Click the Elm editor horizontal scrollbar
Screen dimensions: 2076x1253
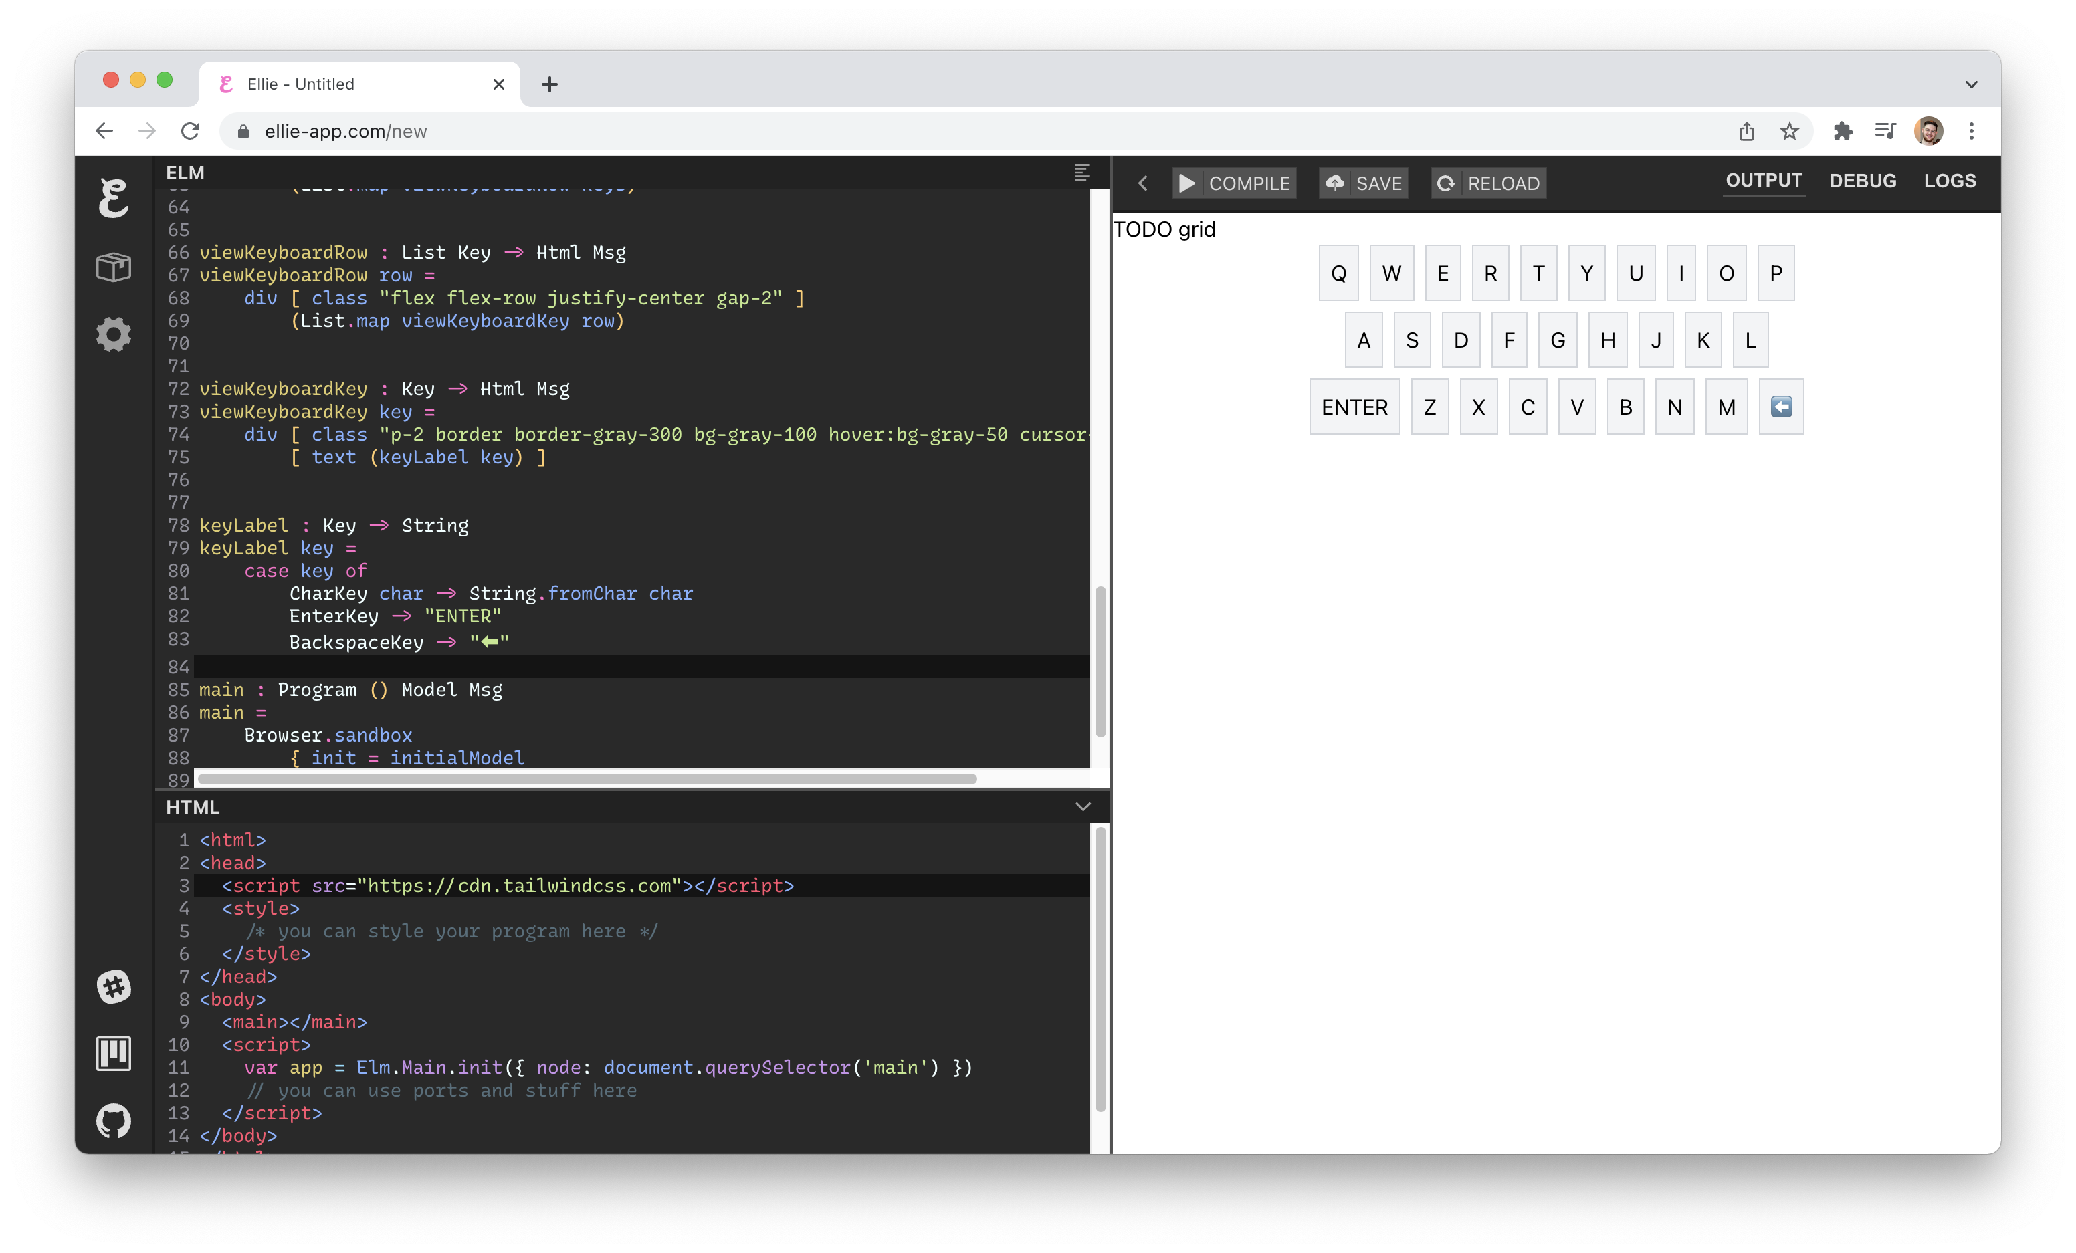[x=587, y=779]
